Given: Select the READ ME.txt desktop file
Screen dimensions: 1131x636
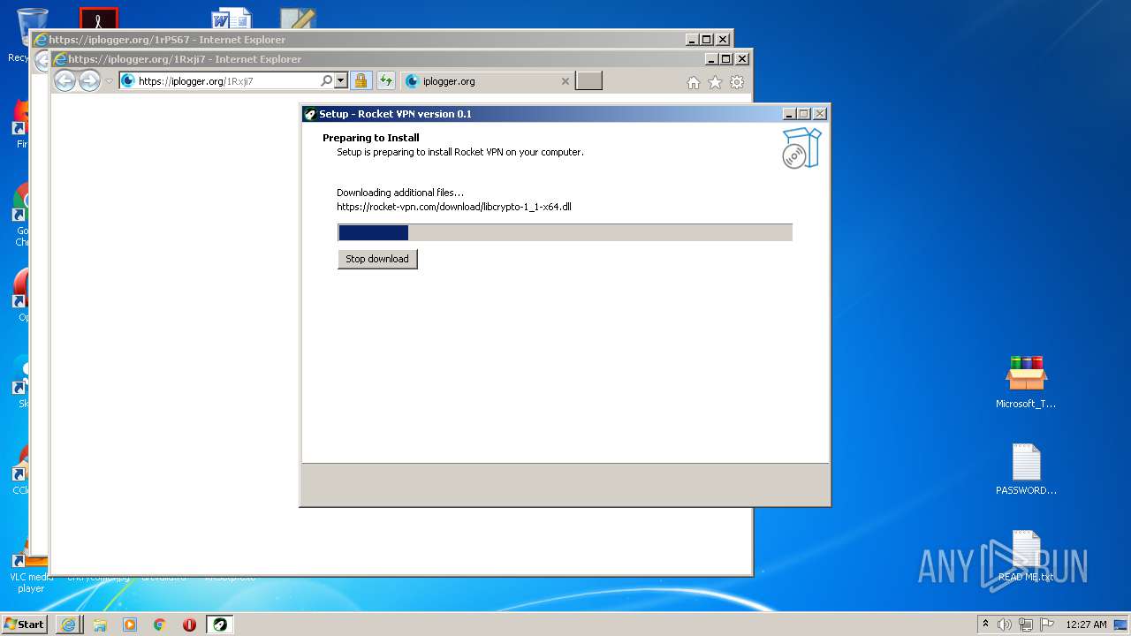Looking at the screenshot, I should click(1026, 556).
